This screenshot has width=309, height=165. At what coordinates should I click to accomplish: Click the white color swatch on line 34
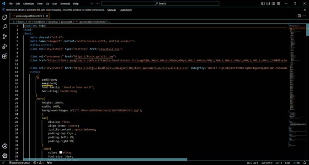[61, 153]
